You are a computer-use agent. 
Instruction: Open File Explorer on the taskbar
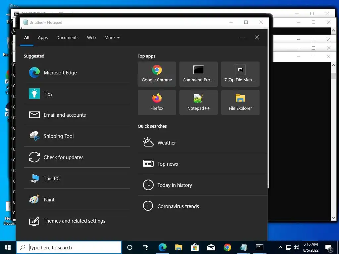click(178, 247)
